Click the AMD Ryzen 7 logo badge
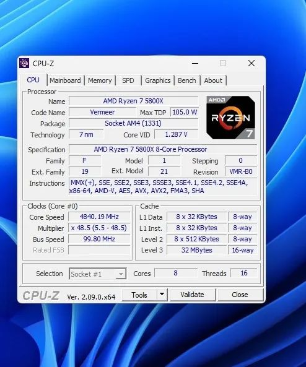The width and height of the screenshot is (306, 367). (230, 118)
